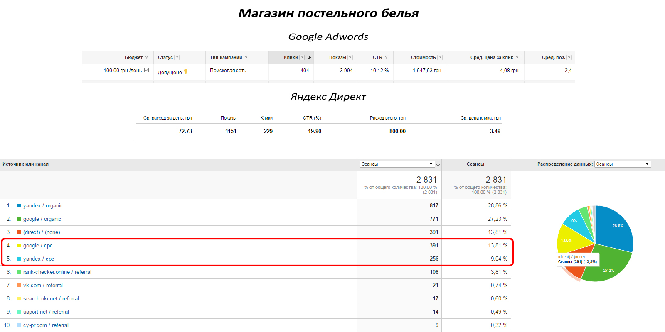Click 9,04 % percentage value

tap(499, 259)
